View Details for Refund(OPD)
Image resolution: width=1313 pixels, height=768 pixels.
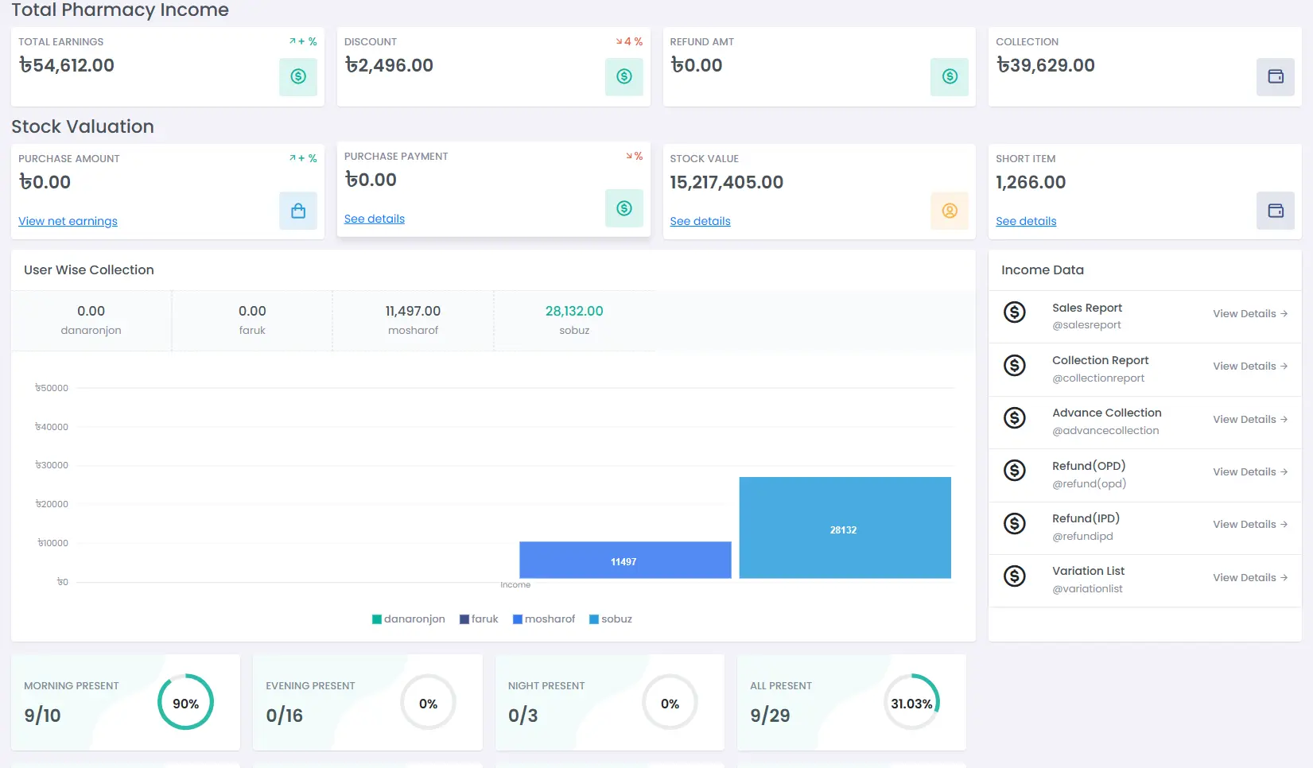pos(1250,472)
